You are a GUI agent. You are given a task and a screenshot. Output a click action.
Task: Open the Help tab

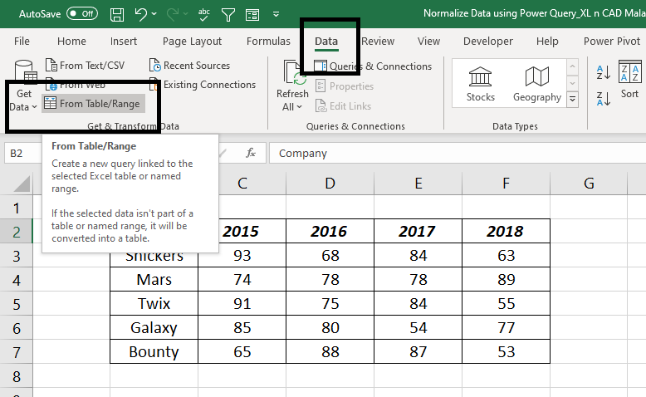(x=547, y=42)
